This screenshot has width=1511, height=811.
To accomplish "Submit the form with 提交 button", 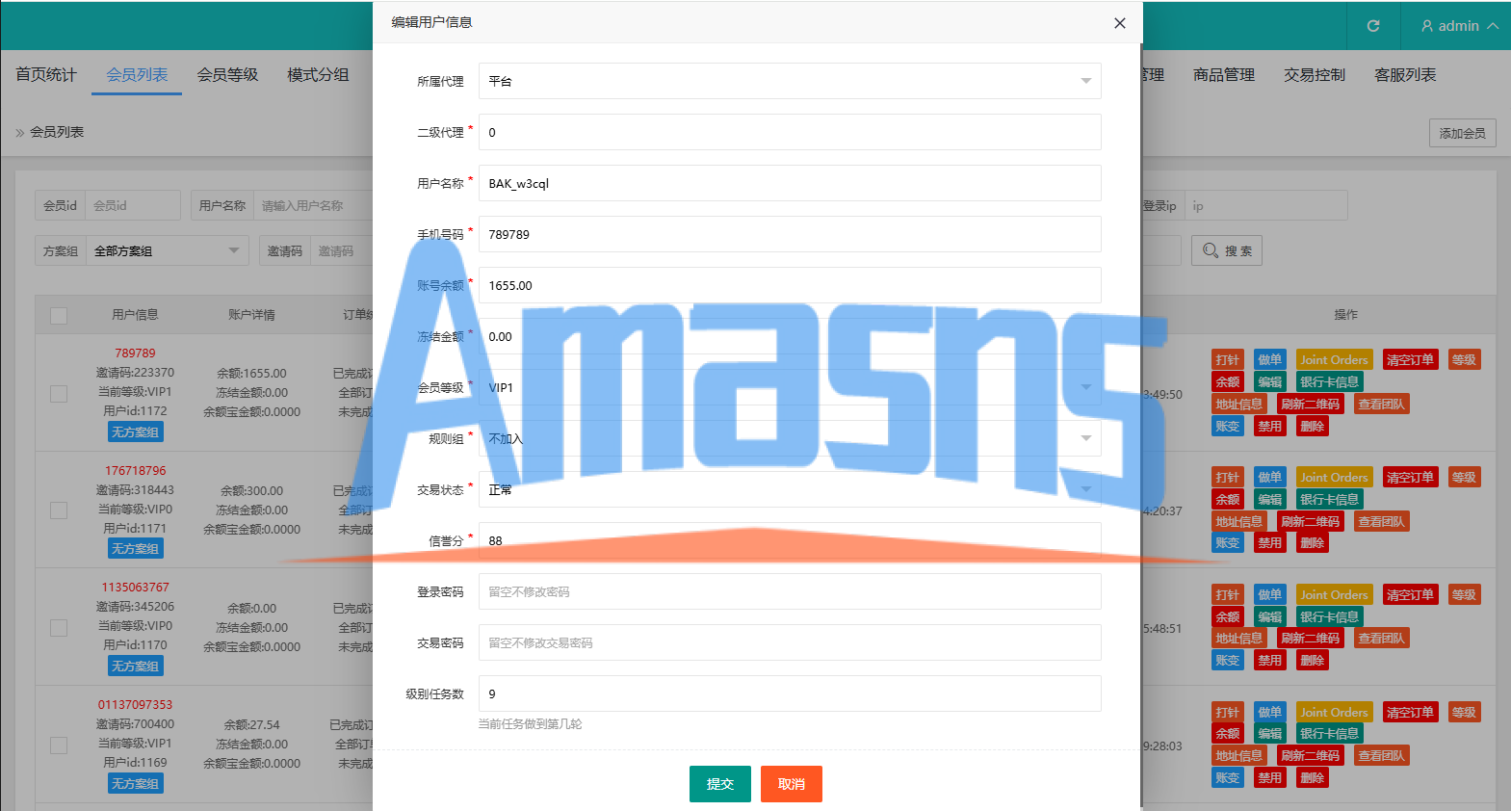I will (720, 784).
